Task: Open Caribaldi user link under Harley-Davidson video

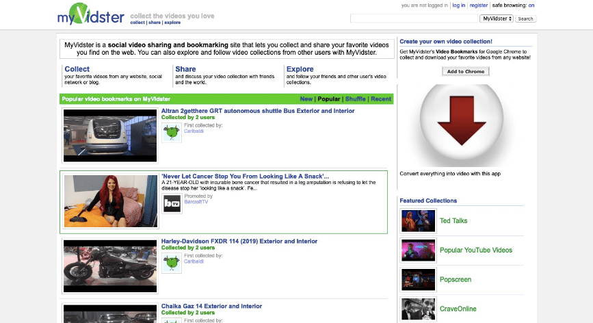Action: [x=194, y=261]
